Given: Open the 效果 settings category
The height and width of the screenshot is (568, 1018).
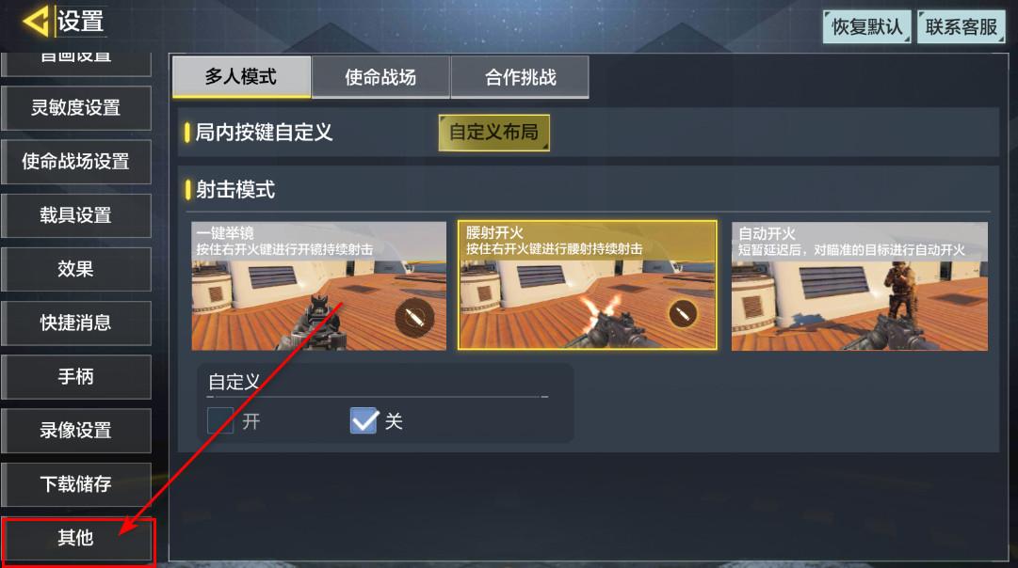Looking at the screenshot, I should 76,269.
